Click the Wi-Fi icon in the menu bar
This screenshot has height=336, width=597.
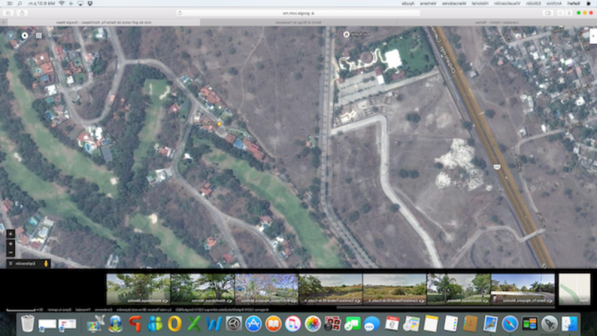click(x=62, y=3)
